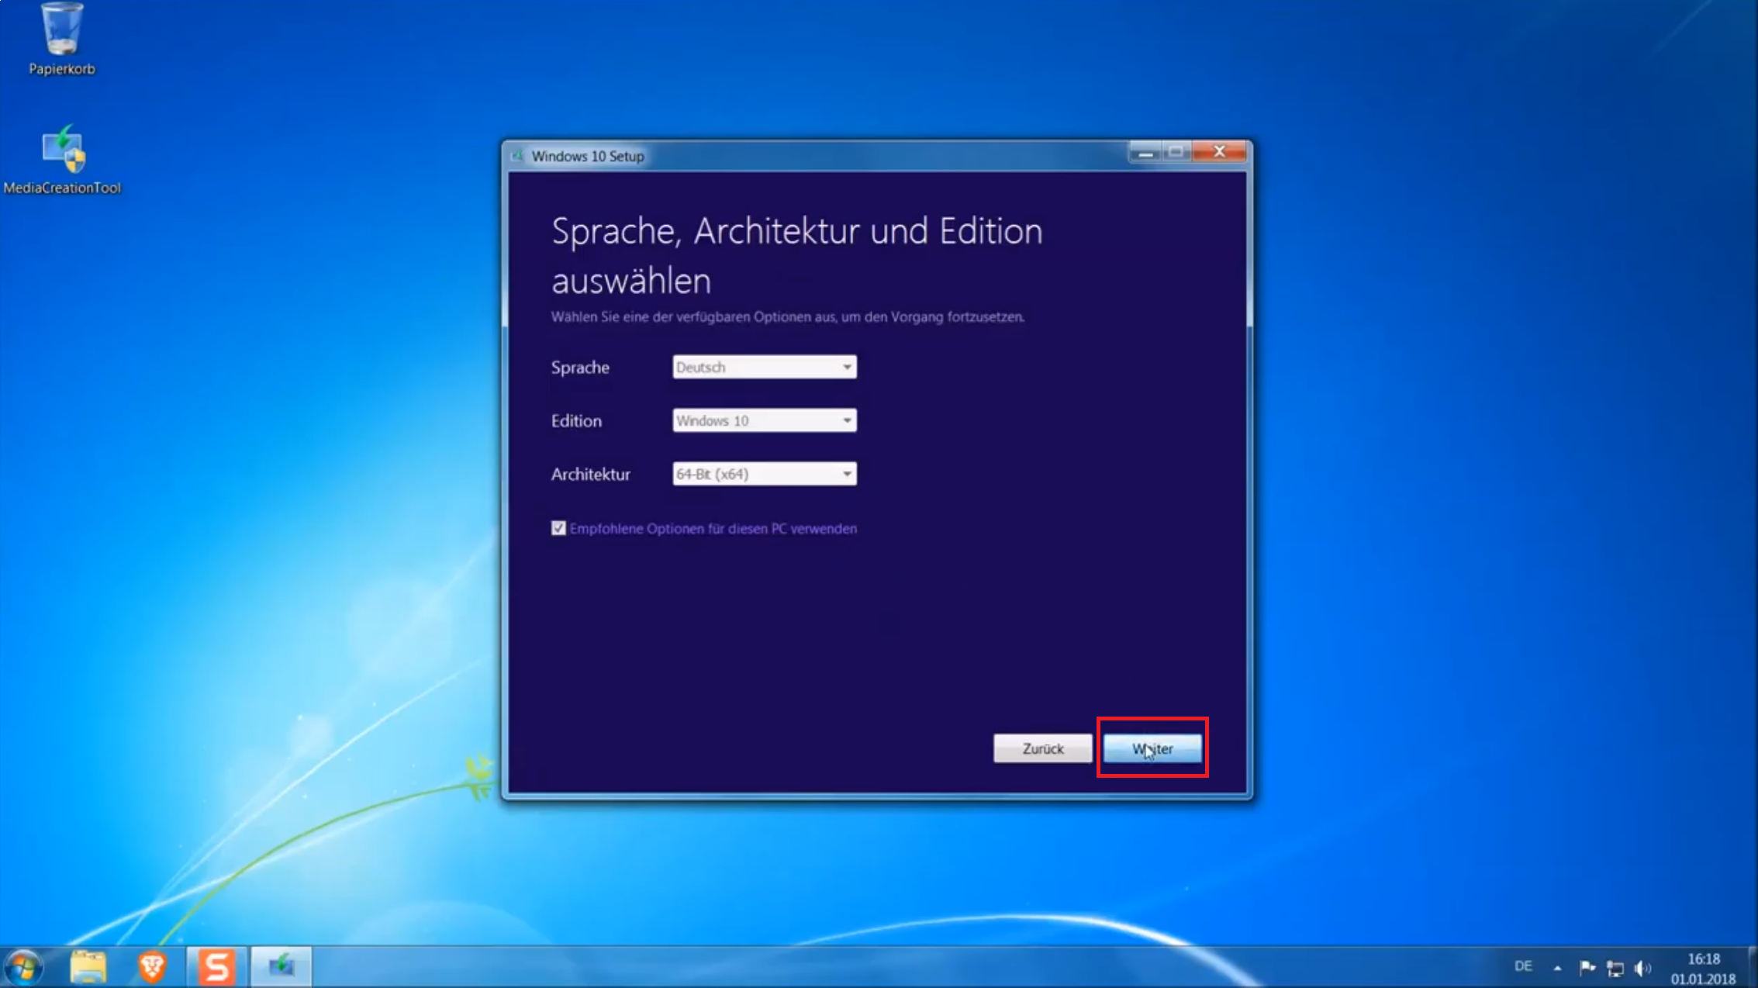Click the Architektur label
Image resolution: width=1758 pixels, height=988 pixels.
point(590,474)
